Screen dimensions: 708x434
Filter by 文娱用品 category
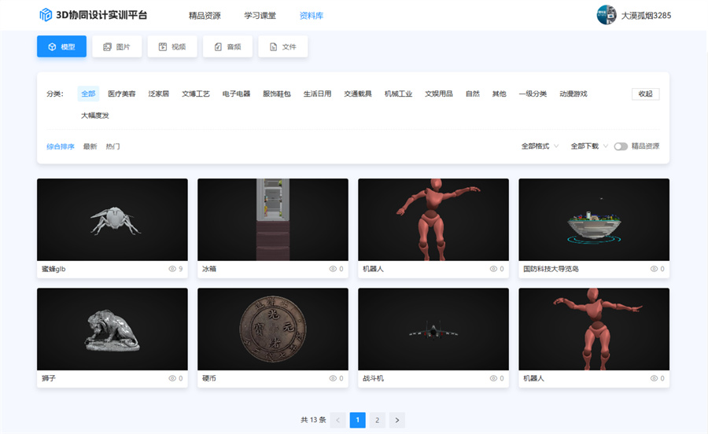pyautogui.click(x=438, y=94)
